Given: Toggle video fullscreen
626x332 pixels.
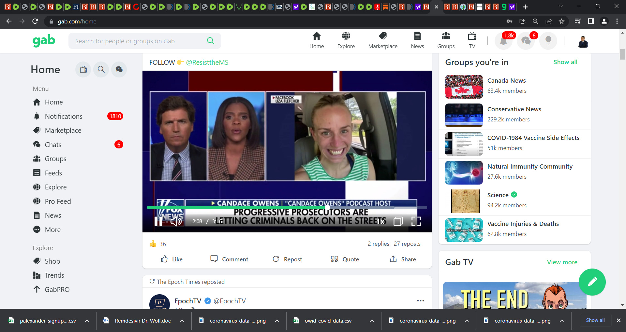Looking at the screenshot, I should 416,221.
